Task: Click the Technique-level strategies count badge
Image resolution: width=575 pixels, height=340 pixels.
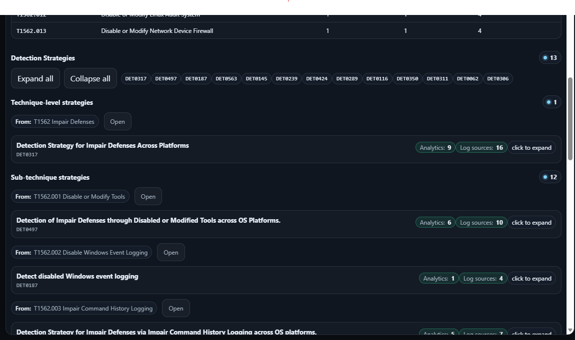Action: (x=552, y=102)
